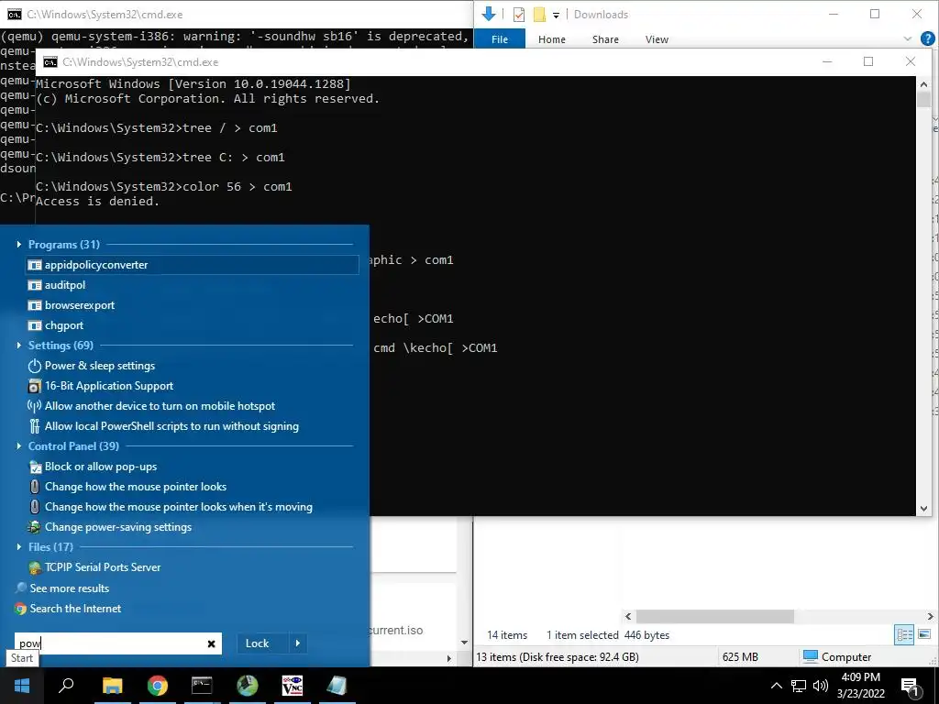Screen dimensions: 939x704
Task: Open the Home ribbon tab in Downloads
Action: pyautogui.click(x=551, y=39)
